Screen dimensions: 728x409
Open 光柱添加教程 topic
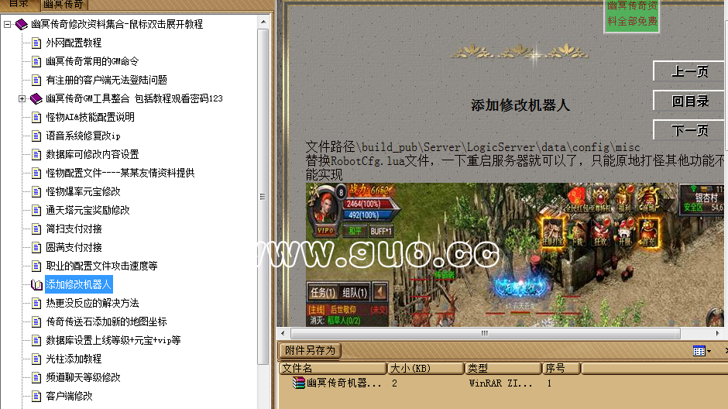coord(74,359)
